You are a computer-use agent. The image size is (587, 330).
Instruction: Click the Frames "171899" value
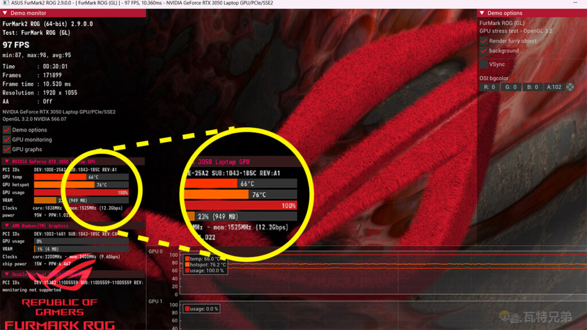52,75
